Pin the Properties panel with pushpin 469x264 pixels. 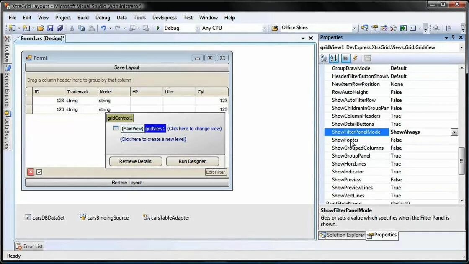click(454, 37)
